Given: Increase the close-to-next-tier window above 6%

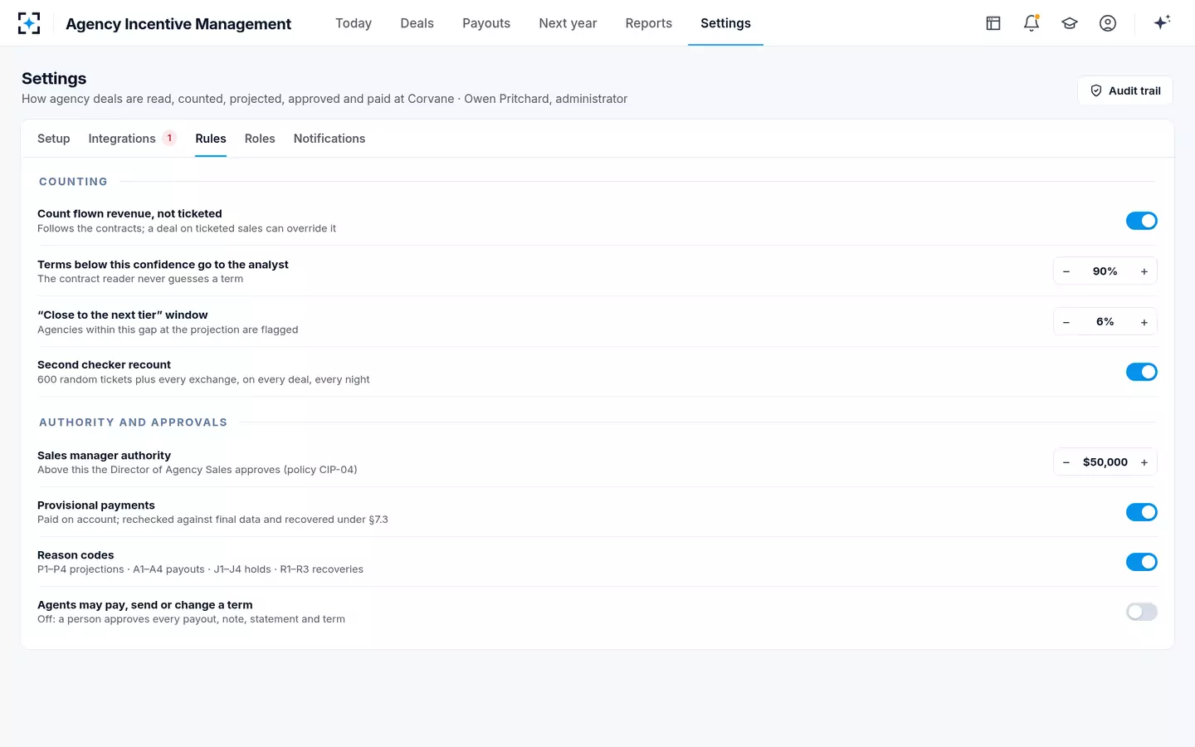Looking at the screenshot, I should point(1144,322).
